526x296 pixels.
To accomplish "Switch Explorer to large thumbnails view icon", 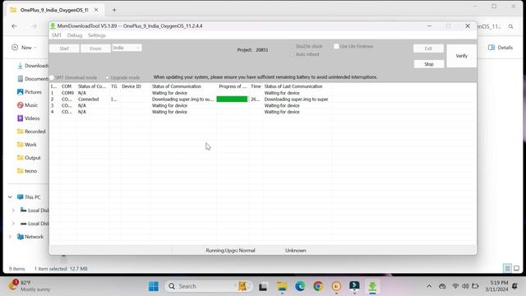I will pyautogui.click(x=516, y=268).
